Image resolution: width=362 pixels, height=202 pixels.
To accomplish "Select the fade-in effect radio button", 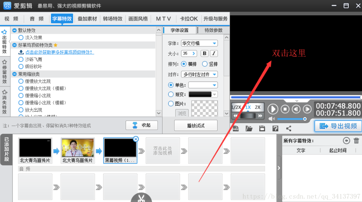I will tap(21, 37).
